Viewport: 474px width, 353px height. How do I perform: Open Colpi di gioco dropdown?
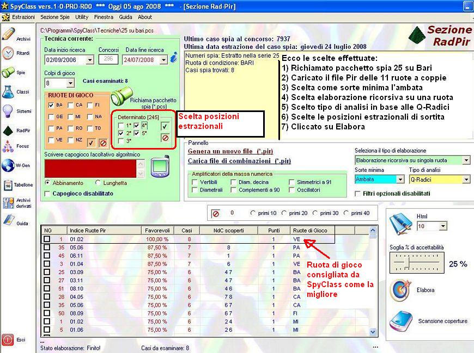pyautogui.click(x=70, y=83)
